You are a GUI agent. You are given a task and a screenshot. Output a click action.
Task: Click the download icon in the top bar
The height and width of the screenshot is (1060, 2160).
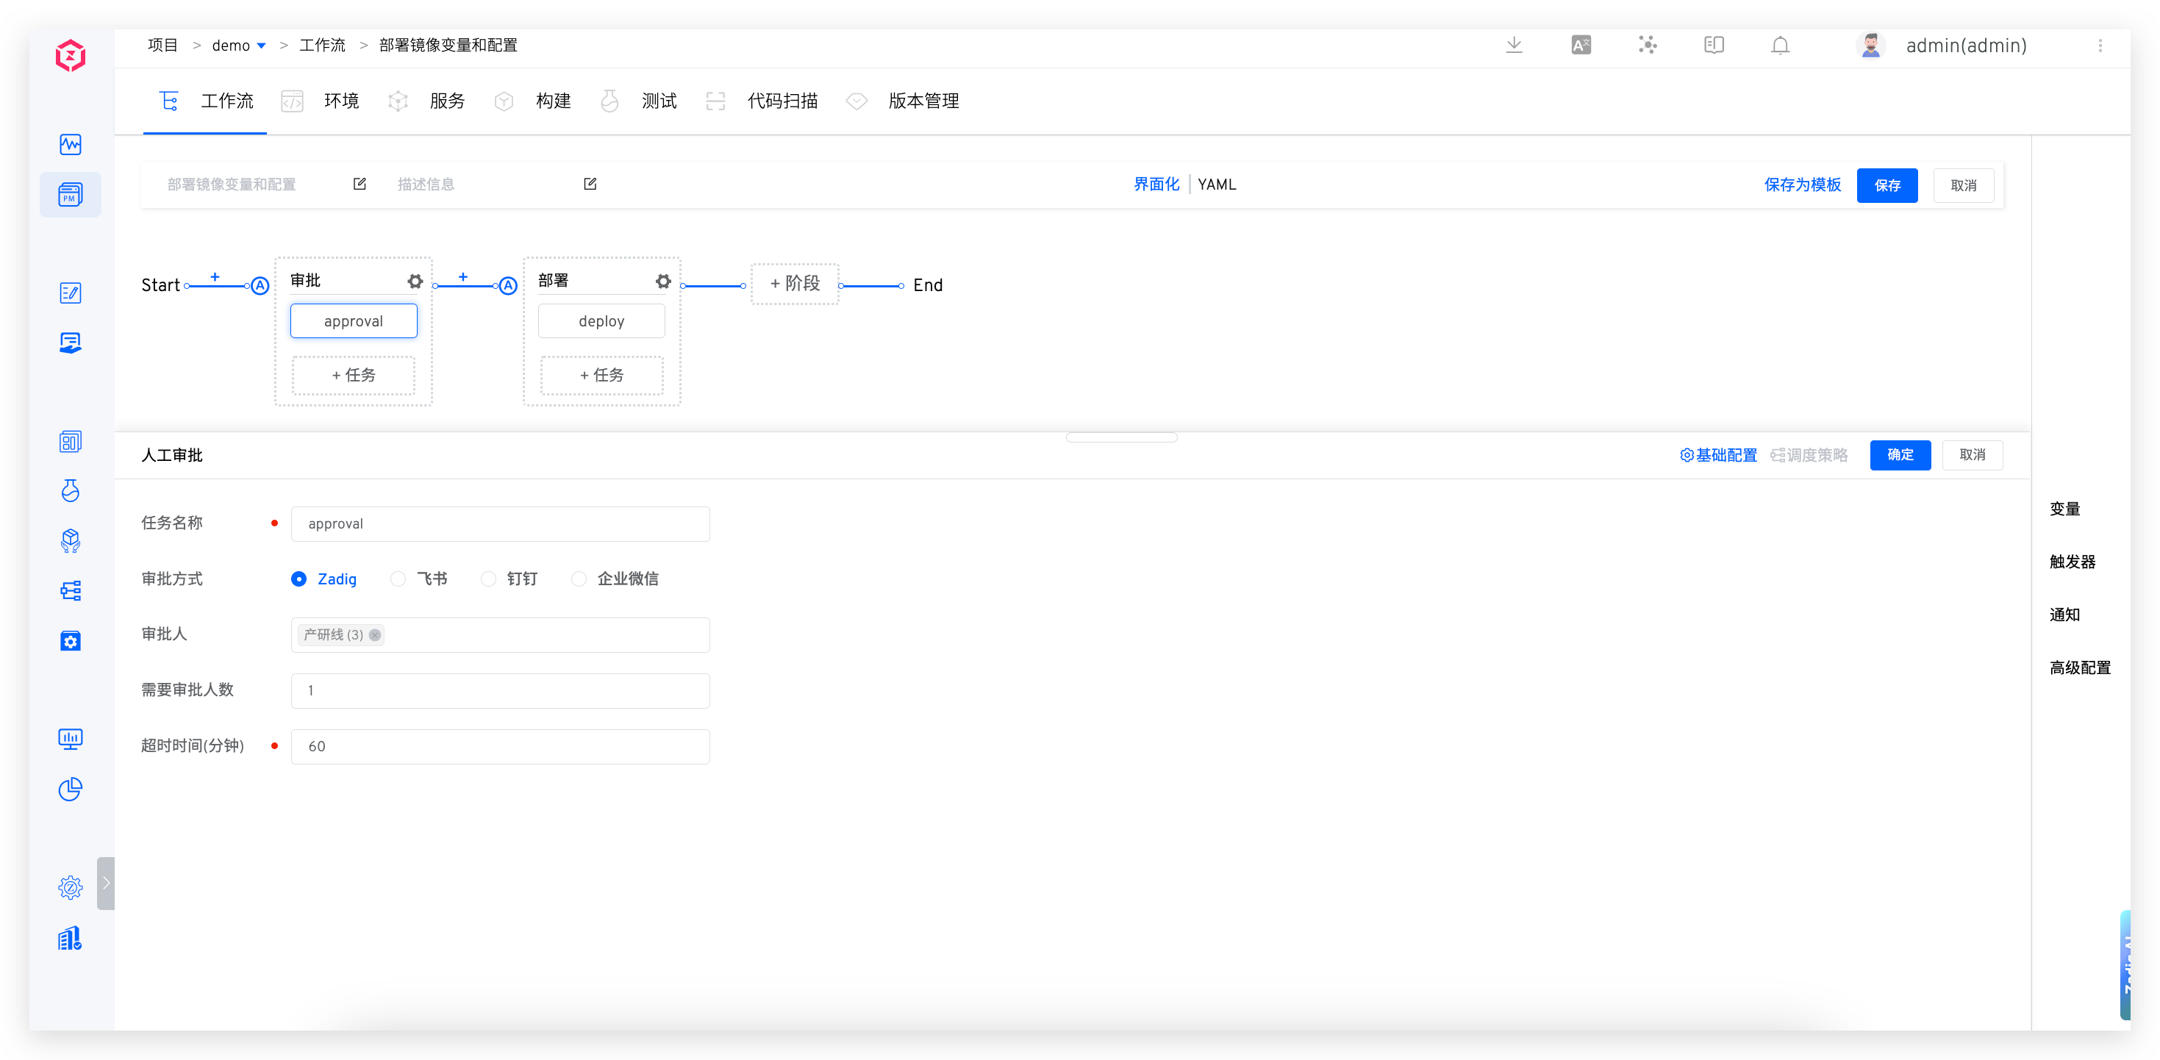pos(1514,46)
